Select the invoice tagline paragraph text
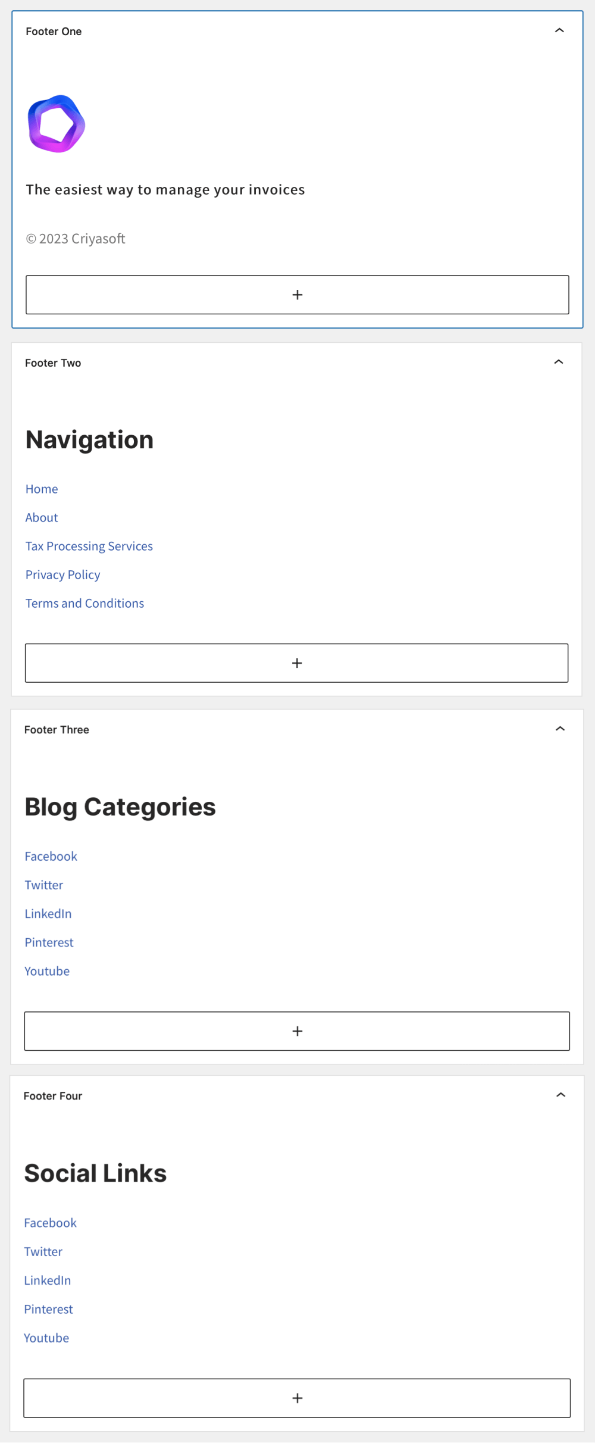This screenshot has height=1443, width=595. click(x=165, y=189)
